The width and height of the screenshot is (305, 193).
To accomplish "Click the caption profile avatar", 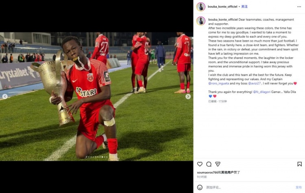I will point(201,21).
